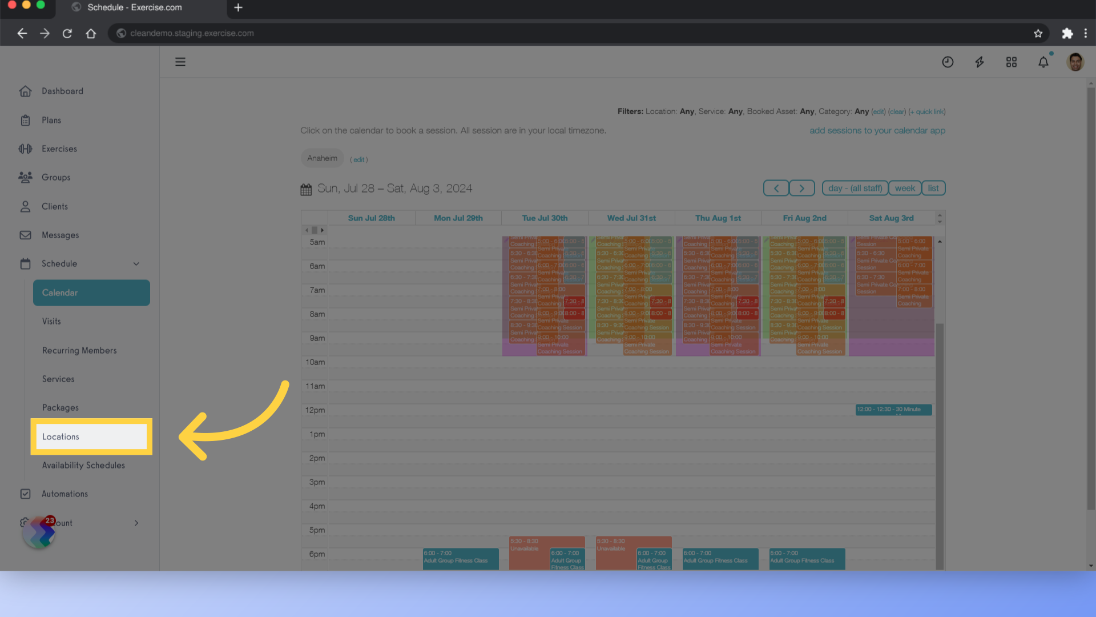Click the filters (edit) link
The width and height of the screenshot is (1096, 617).
(878, 112)
